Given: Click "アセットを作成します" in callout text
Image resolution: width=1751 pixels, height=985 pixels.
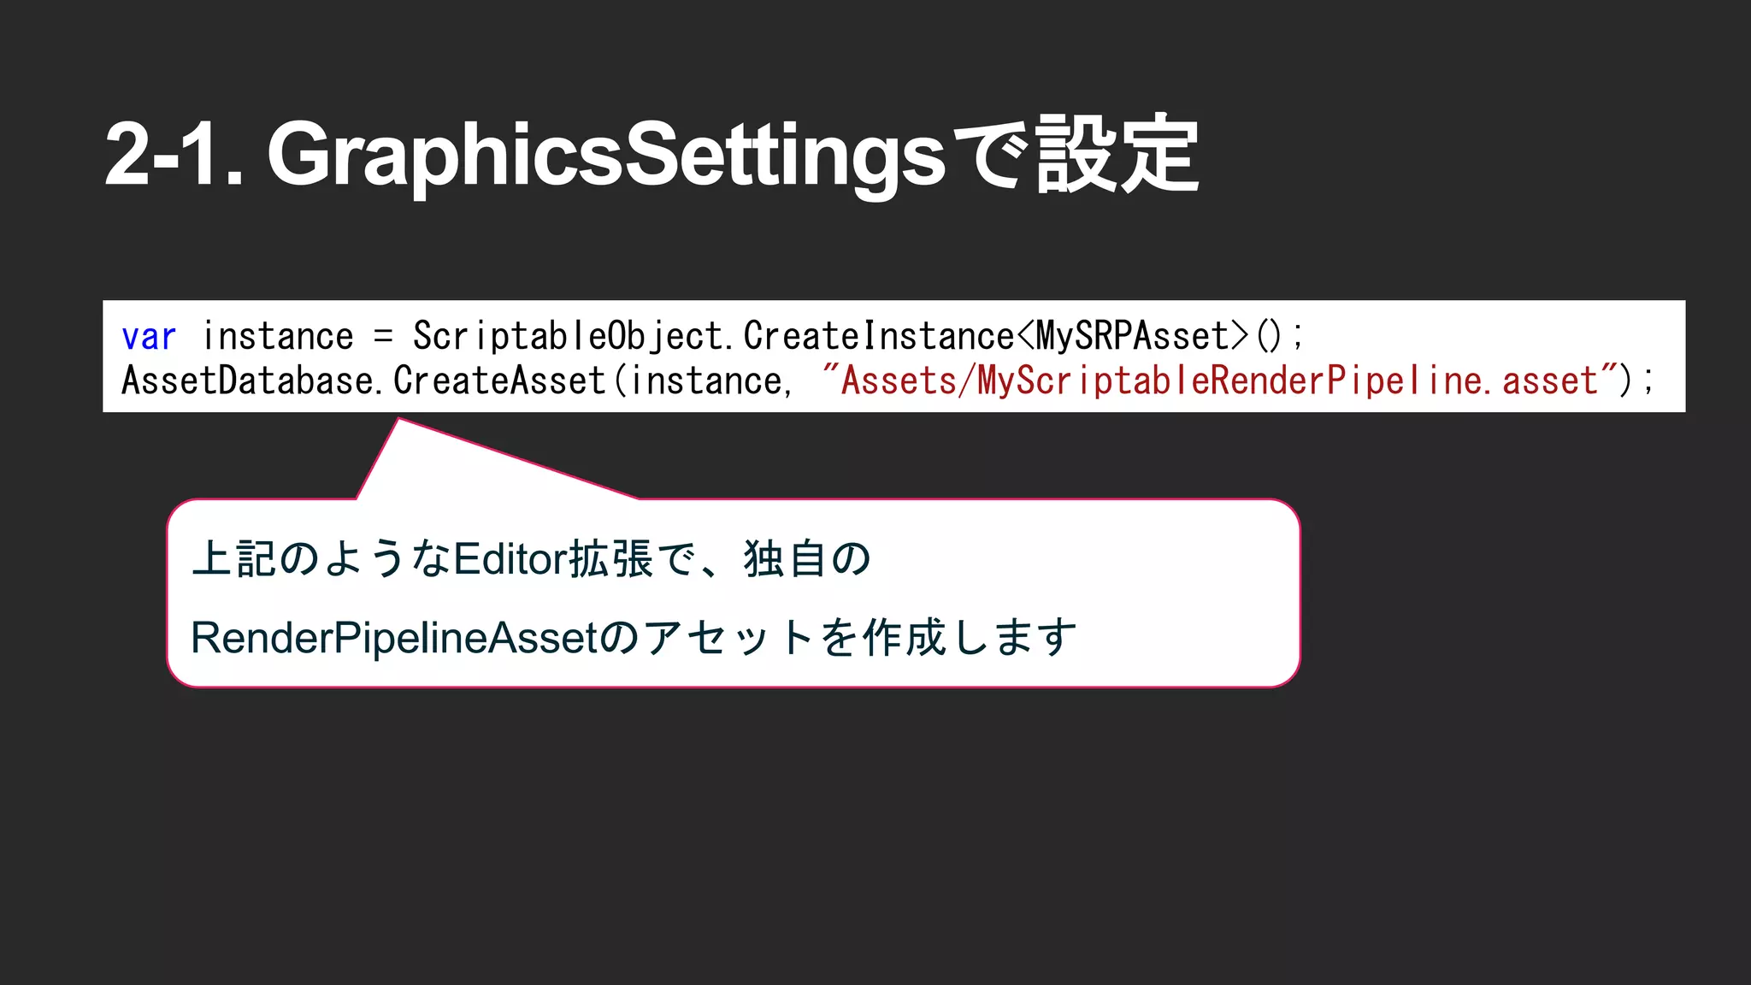Looking at the screenshot, I should [859, 638].
